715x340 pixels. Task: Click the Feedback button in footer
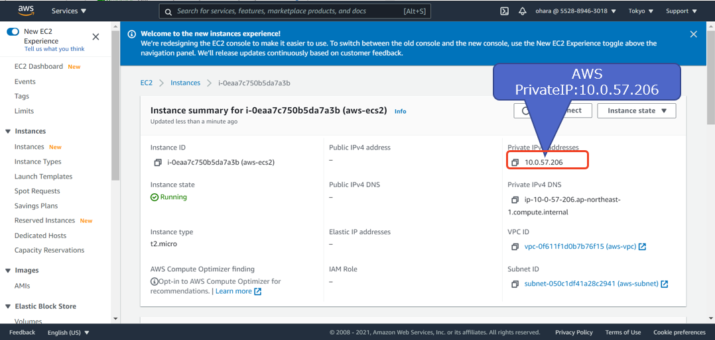pyautogui.click(x=22, y=332)
